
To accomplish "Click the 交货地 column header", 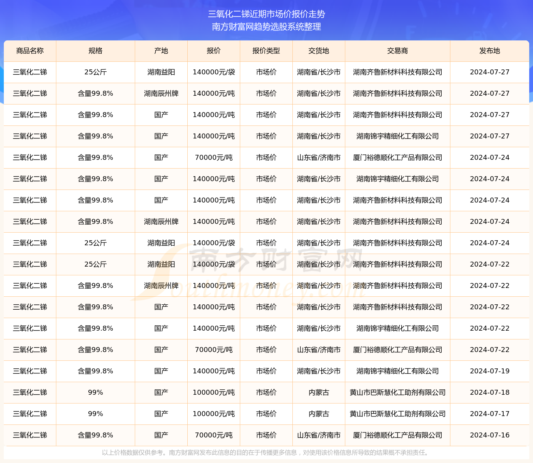I will [x=319, y=51].
